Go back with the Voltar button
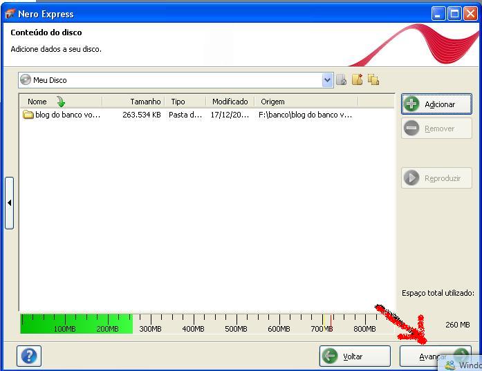The height and width of the screenshot is (371, 482). 355,356
